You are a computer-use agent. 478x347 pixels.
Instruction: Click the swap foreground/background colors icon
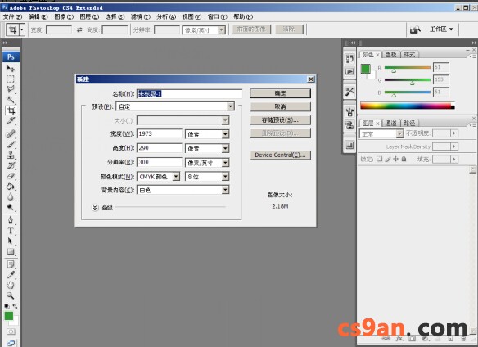(x=15, y=306)
